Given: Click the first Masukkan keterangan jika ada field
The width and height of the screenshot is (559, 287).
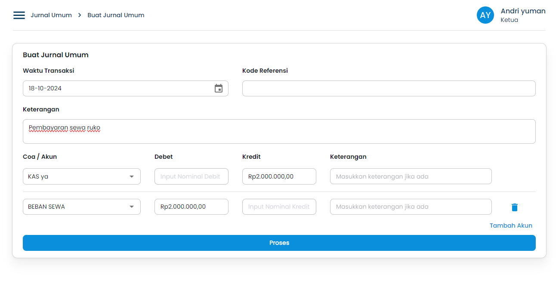Looking at the screenshot, I should point(411,176).
